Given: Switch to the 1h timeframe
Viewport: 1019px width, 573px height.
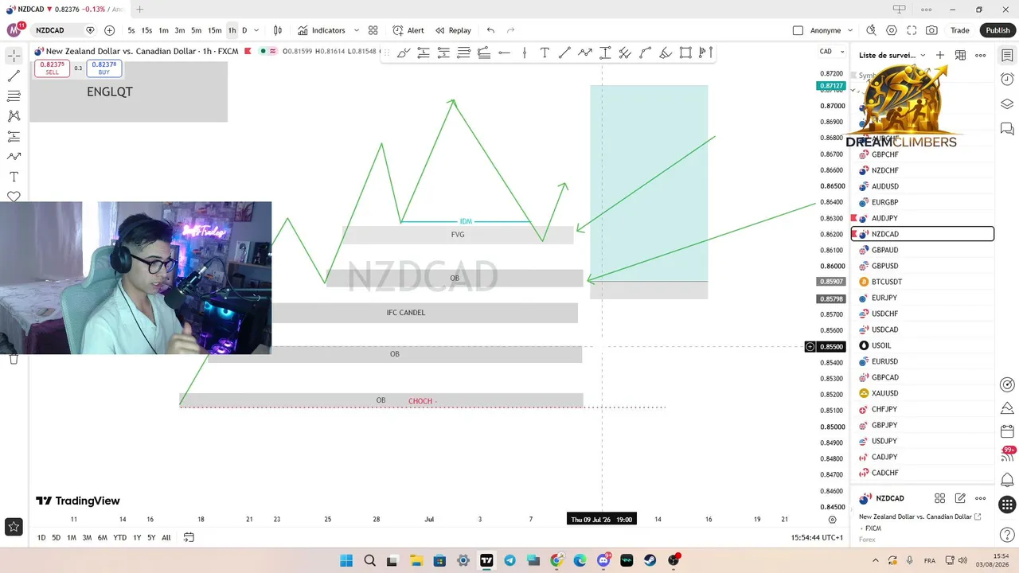Looking at the screenshot, I should [232, 30].
